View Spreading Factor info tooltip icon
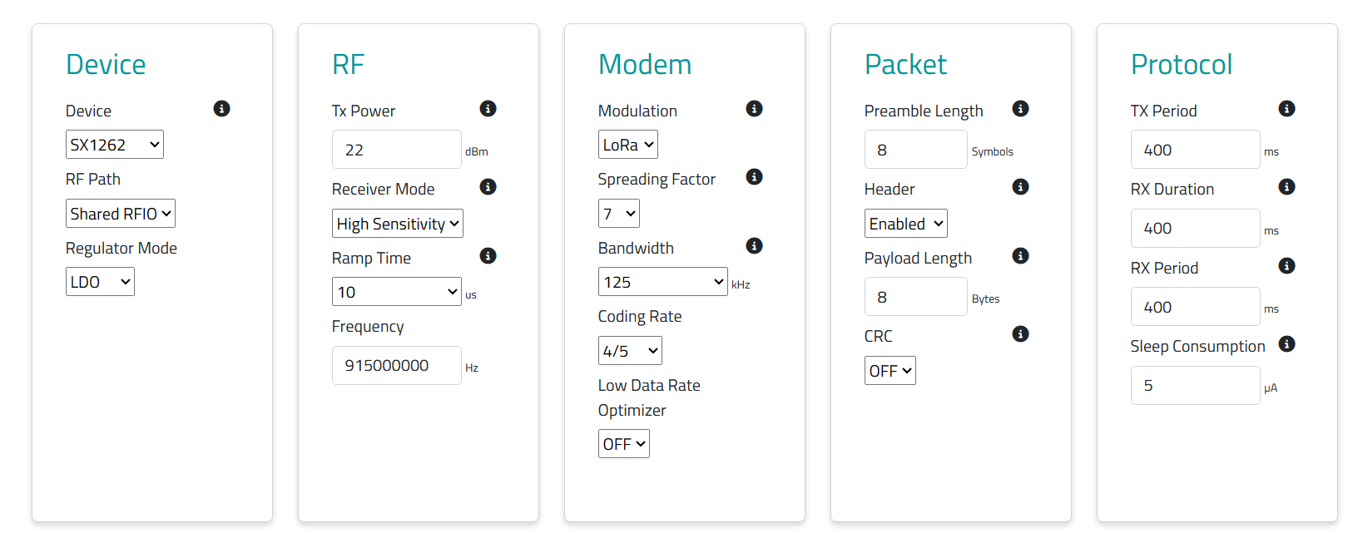1358x533 pixels. point(754,177)
